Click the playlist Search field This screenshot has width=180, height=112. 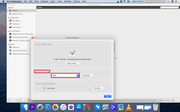(x=170, y=7)
